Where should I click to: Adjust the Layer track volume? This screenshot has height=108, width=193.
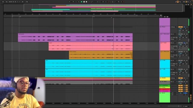(x=180, y=45)
